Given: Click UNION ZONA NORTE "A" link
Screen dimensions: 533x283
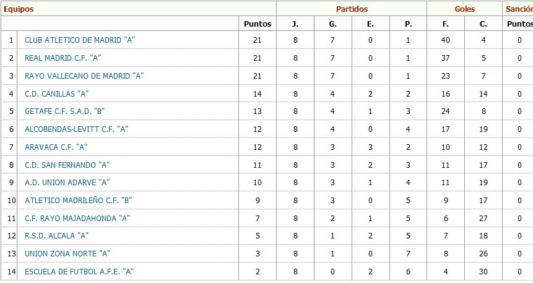Looking at the screenshot, I should point(67,254).
